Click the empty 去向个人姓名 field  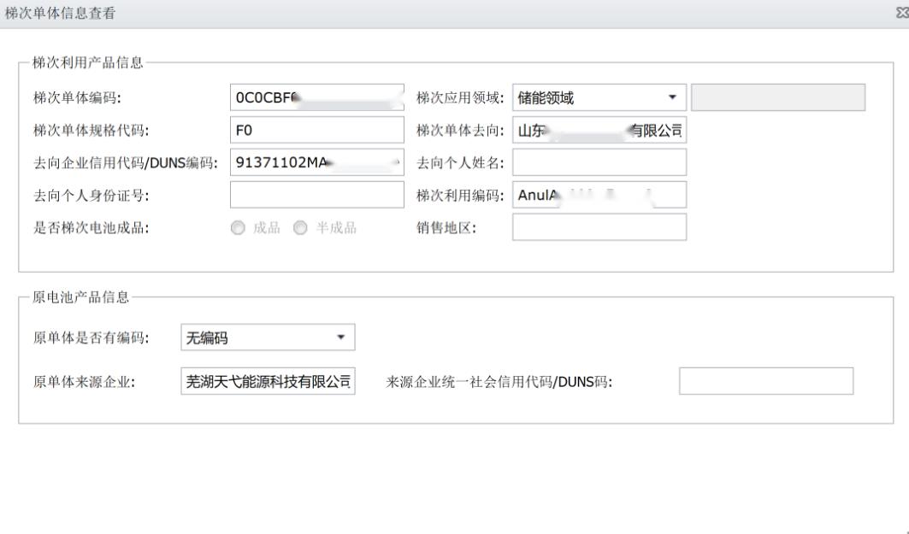coord(599,162)
